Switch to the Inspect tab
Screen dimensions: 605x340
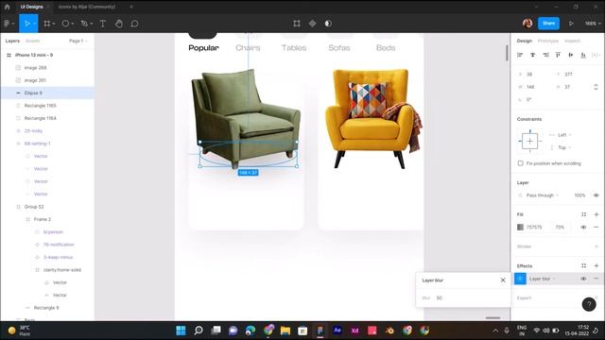pos(572,41)
